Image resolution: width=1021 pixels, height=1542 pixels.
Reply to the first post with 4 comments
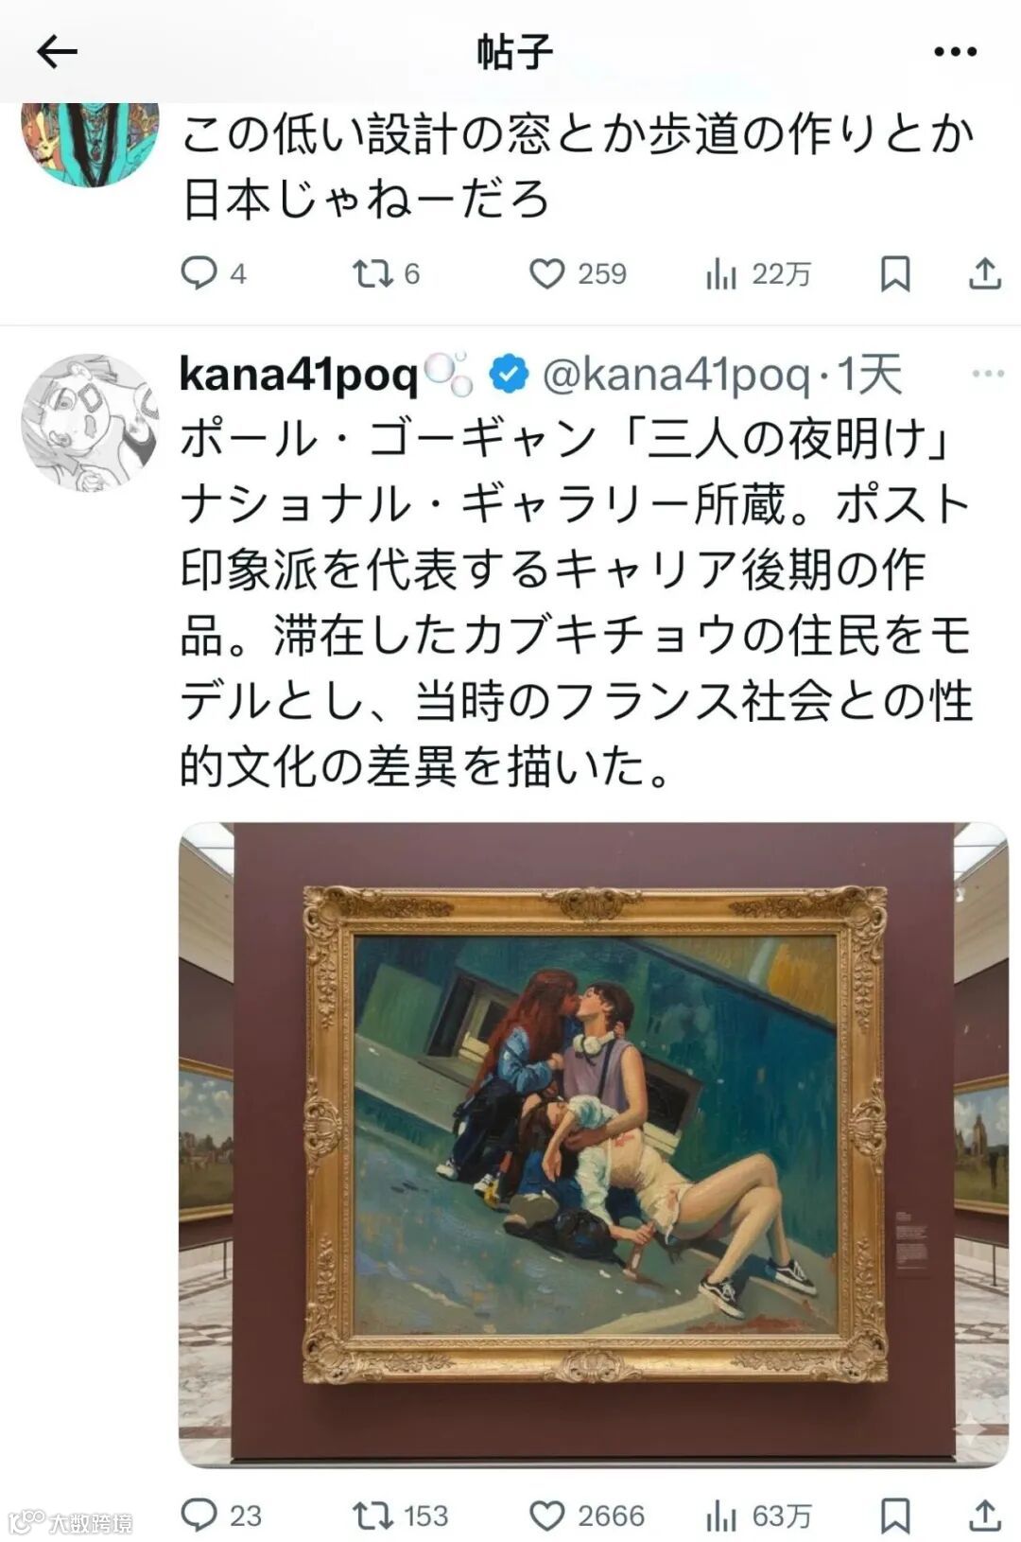coord(214,274)
